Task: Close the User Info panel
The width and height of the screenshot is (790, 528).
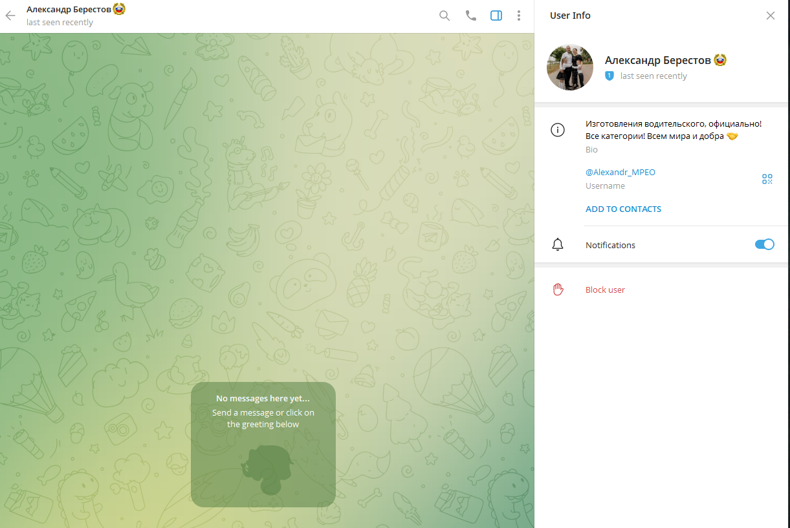Action: tap(770, 16)
